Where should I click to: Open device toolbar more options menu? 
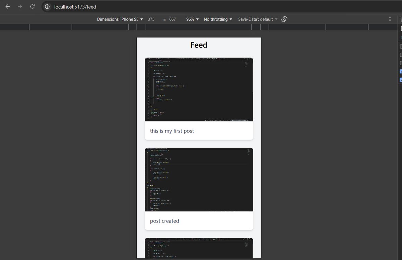(x=390, y=19)
